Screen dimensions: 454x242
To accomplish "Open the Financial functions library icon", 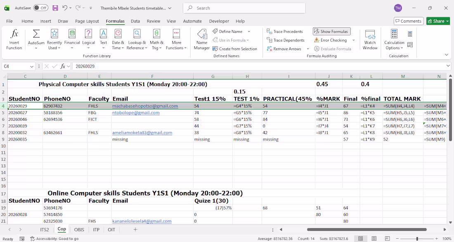I will [72, 34].
